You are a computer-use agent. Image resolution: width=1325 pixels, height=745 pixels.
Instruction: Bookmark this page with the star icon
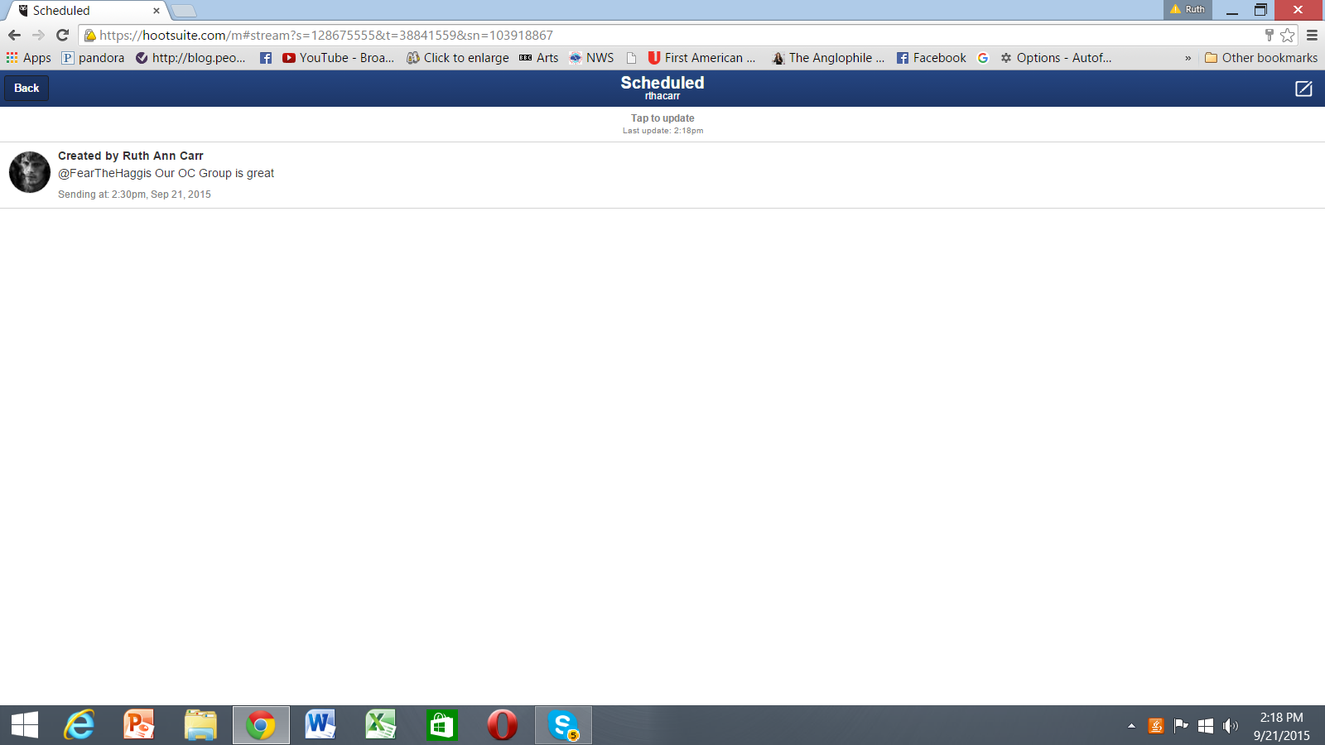click(1287, 35)
